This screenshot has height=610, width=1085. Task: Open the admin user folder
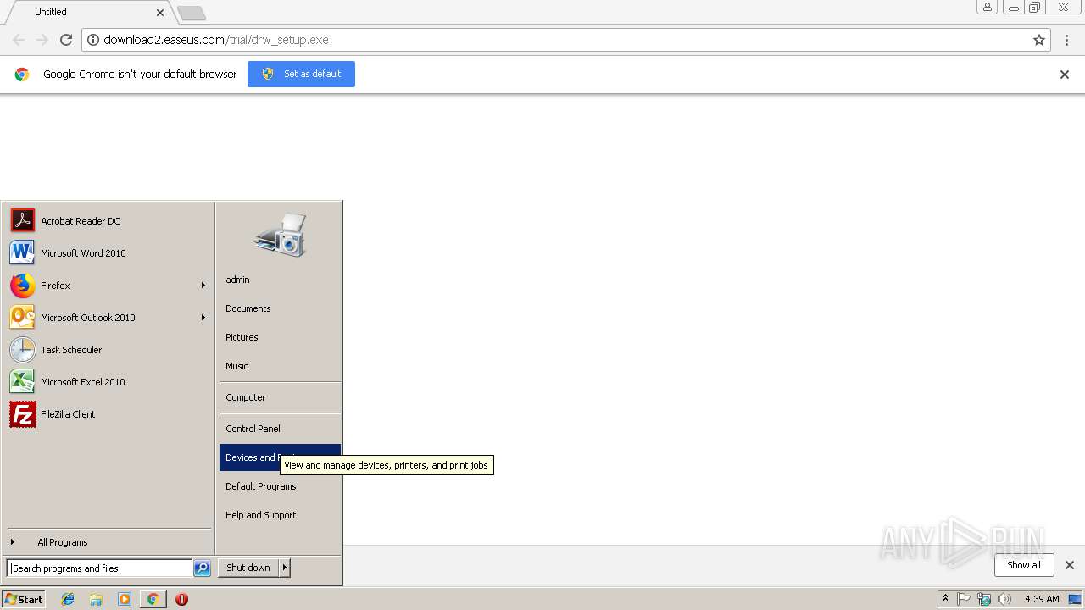click(280, 280)
